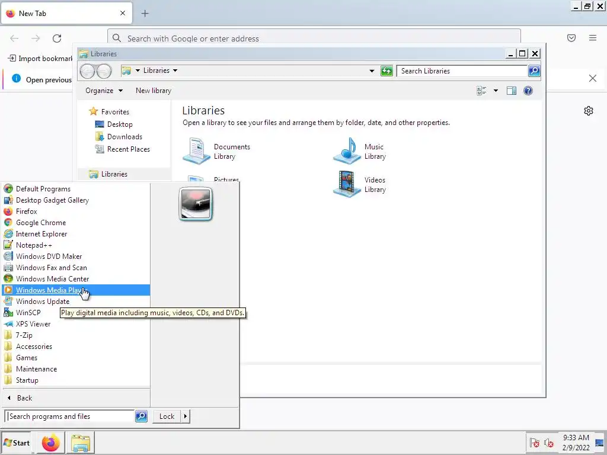Expand the Maintenance folder

pyautogui.click(x=76, y=369)
